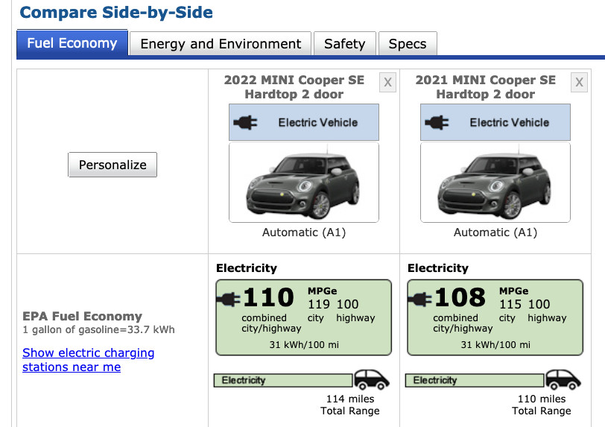Click the car icon above 110 miles range
Viewport: 605px width, 427px height.
coord(563,379)
